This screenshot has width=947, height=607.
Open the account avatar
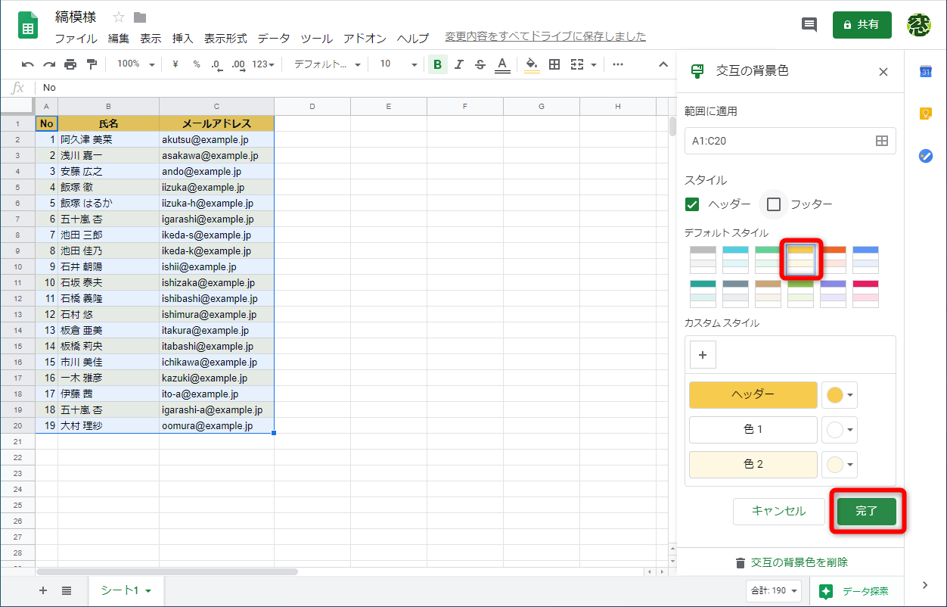pyautogui.click(x=919, y=25)
